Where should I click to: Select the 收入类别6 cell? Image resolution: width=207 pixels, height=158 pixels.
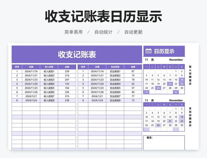[x=49, y=92]
